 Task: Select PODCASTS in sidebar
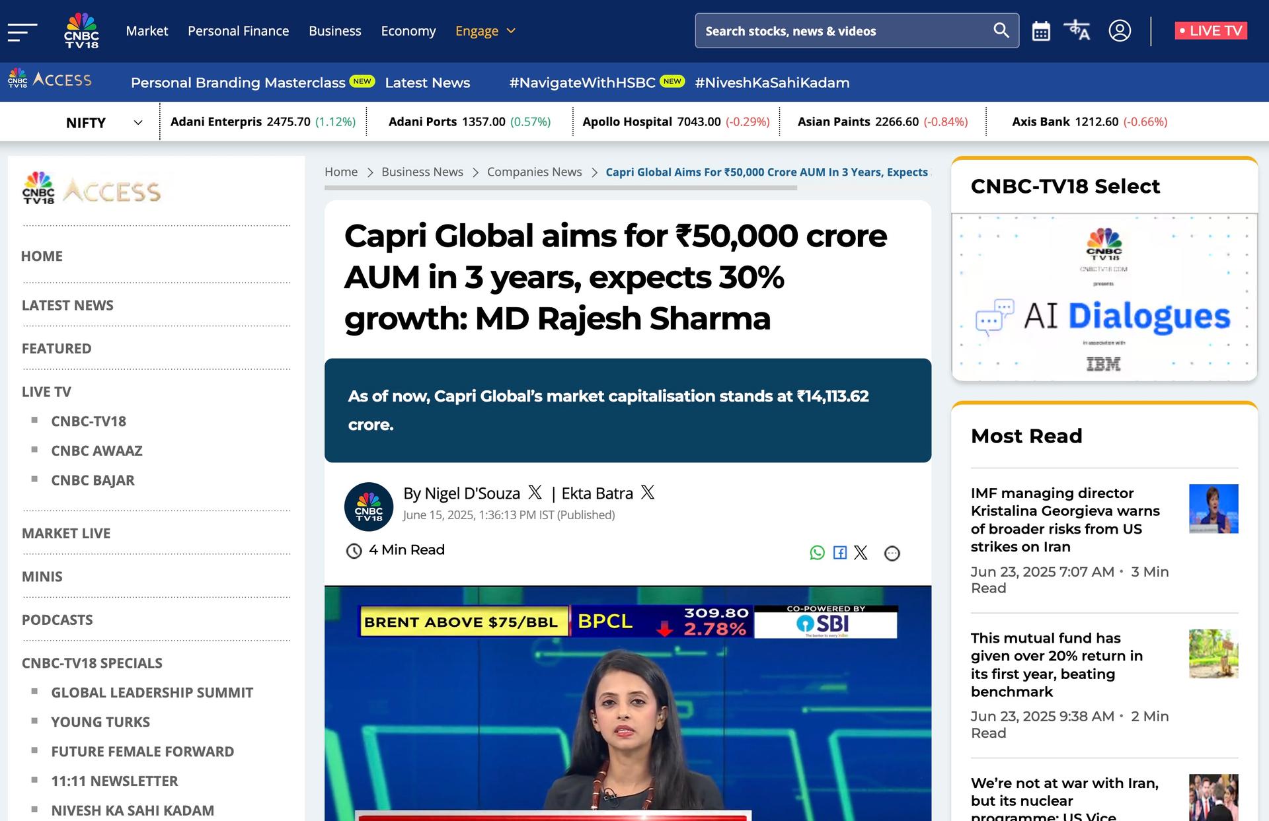[58, 620]
